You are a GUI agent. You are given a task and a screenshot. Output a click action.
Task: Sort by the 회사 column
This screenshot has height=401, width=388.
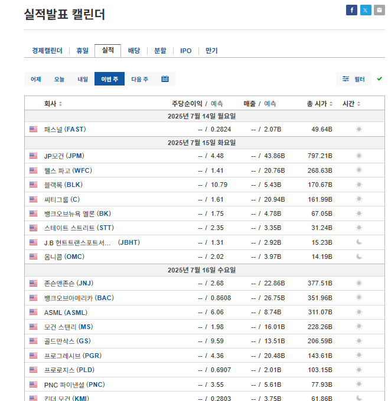[x=53, y=104]
